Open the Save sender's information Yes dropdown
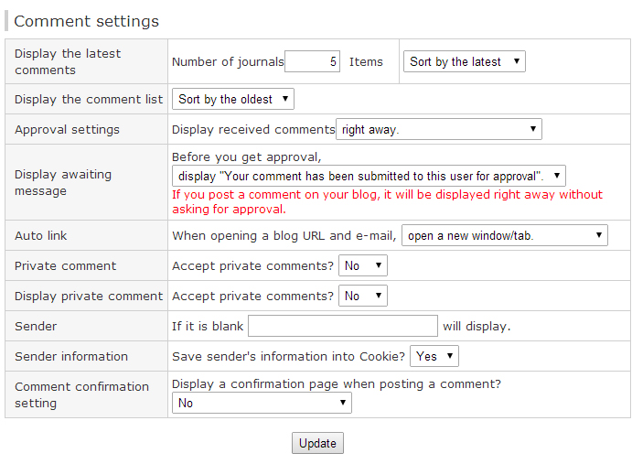 click(434, 356)
